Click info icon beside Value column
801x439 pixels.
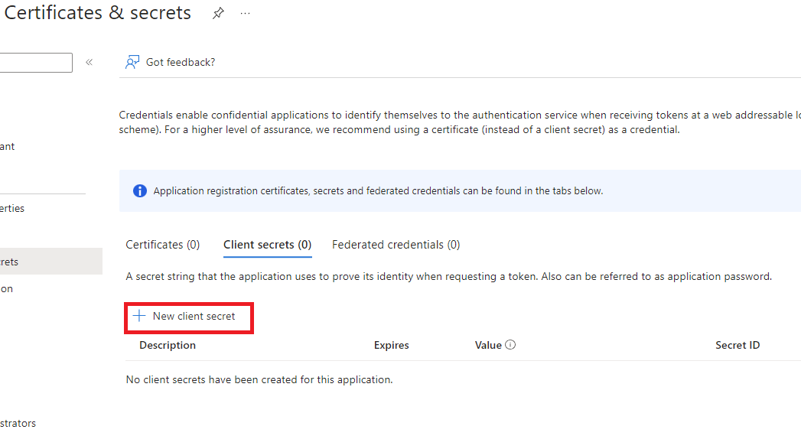[x=510, y=345]
